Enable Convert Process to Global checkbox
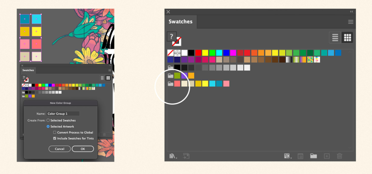Image resolution: width=372 pixels, height=174 pixels. [x=54, y=133]
